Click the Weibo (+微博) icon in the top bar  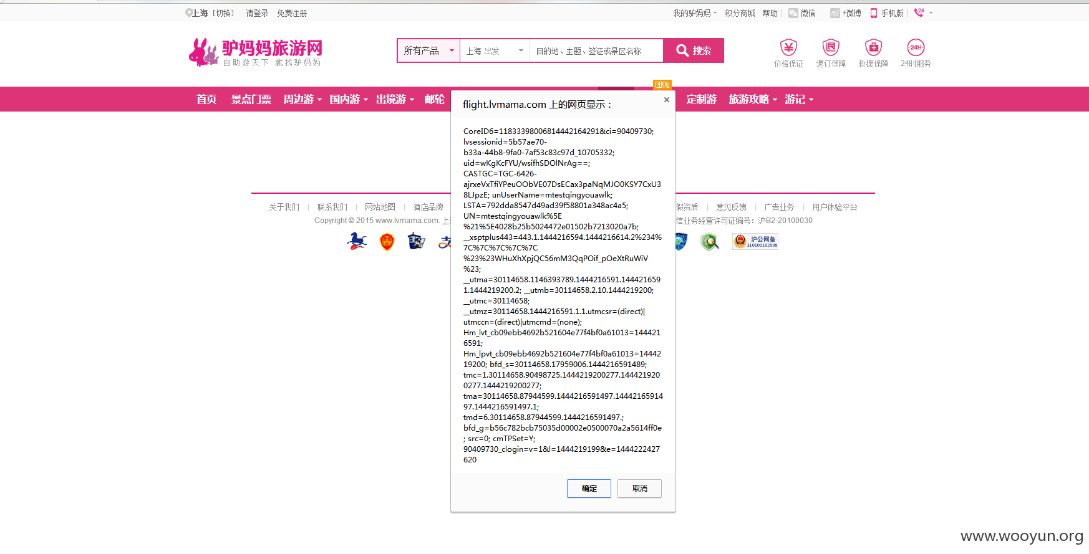tap(835, 13)
